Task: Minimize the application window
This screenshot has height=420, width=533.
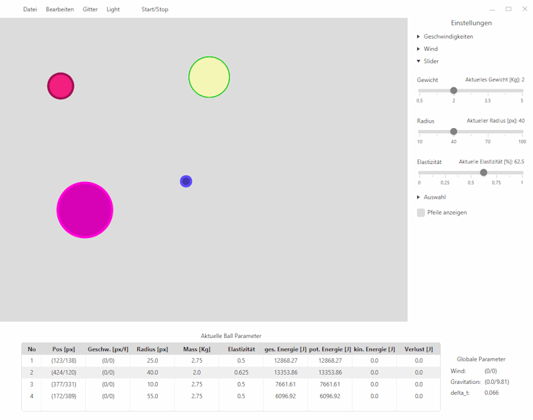Action: coord(492,9)
